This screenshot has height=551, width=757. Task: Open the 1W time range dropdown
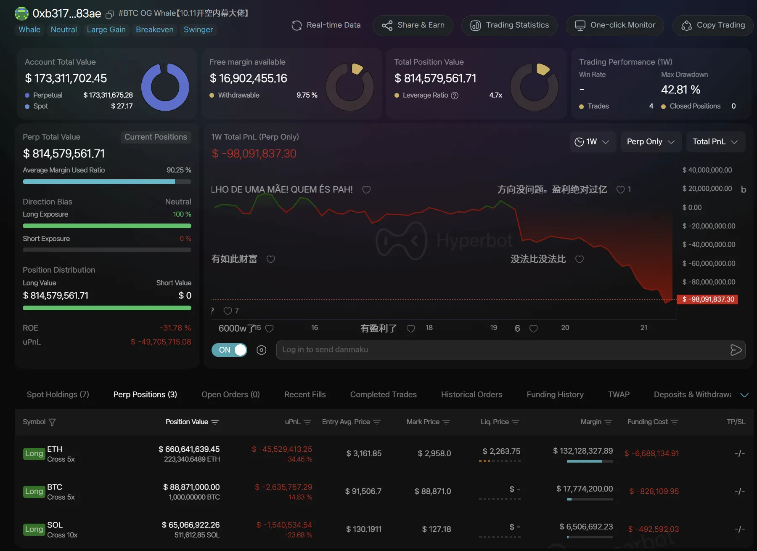point(592,142)
